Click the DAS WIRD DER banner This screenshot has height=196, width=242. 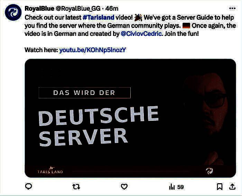click(x=85, y=93)
